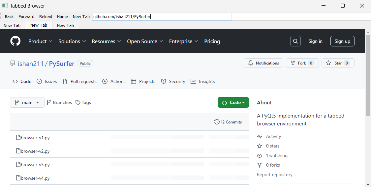Click the tag icon next to Tags
This screenshot has width=371, height=187.
point(78,102)
